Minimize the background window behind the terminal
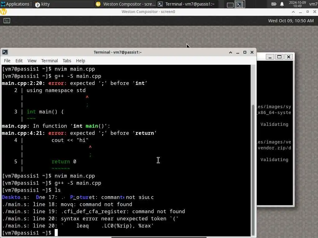Image resolution: width=318 pixels, height=238 pixels. click(x=270, y=57)
